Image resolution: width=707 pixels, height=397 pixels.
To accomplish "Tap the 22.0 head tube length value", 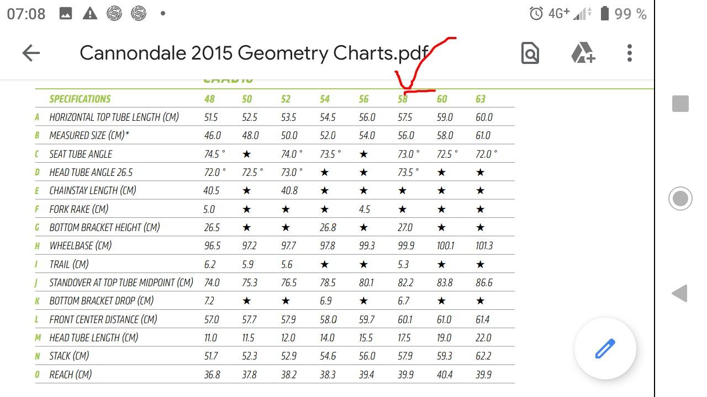I will (x=483, y=337).
